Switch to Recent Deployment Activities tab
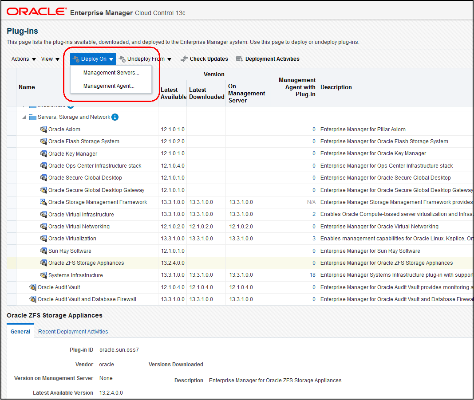474x400 pixels. (73, 331)
